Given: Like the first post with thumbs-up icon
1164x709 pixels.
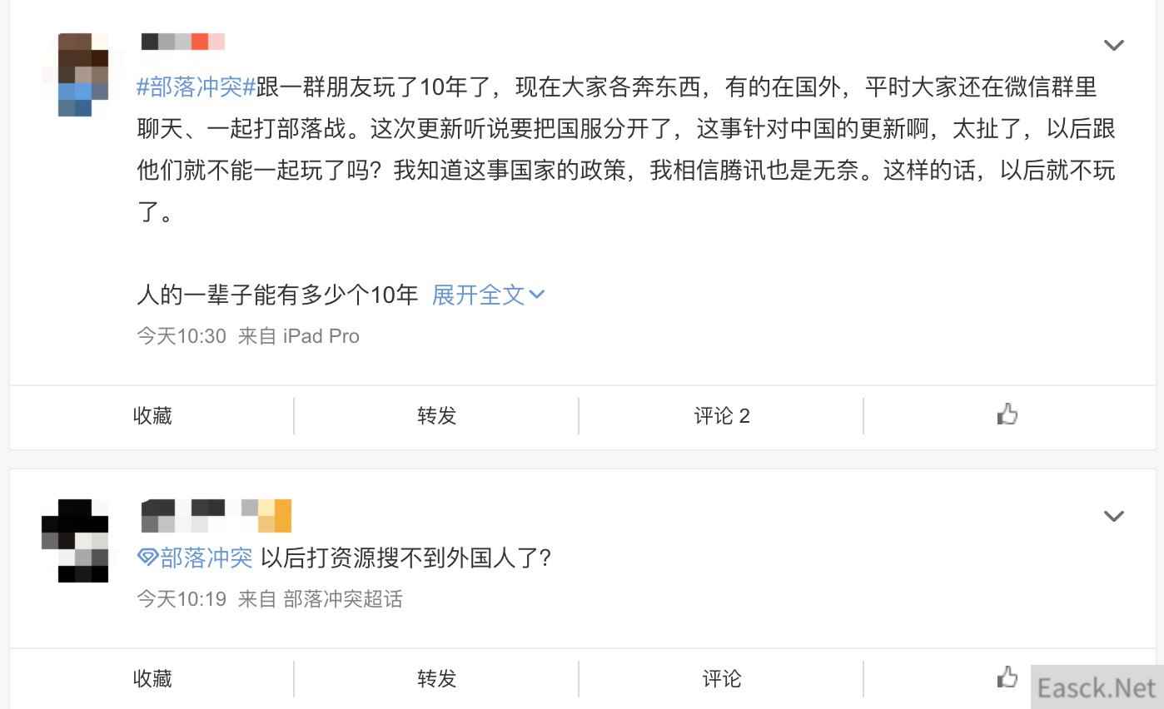Looking at the screenshot, I should coord(1007,414).
